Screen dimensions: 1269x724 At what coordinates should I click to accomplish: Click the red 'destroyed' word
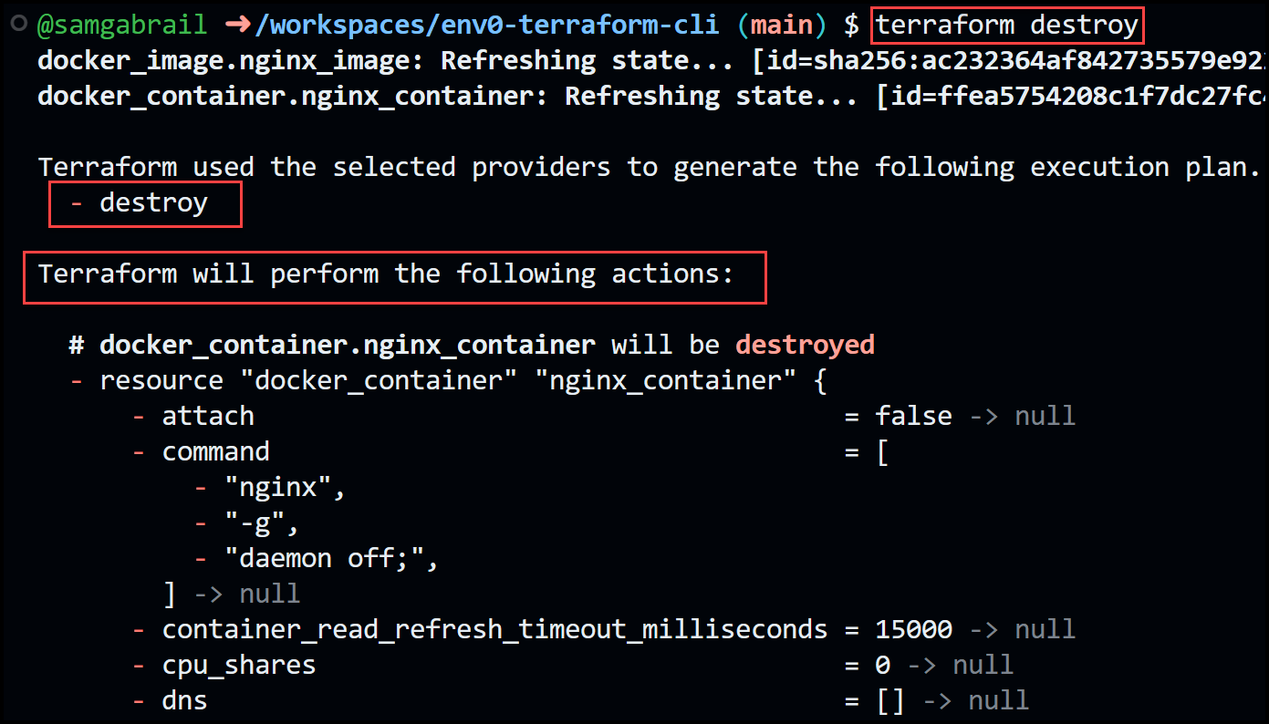click(x=805, y=345)
